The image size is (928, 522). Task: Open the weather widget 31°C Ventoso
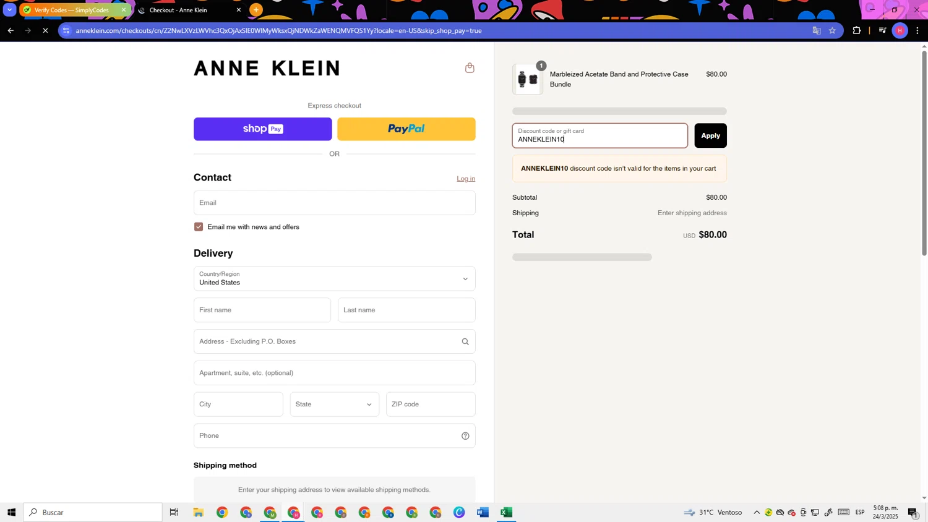713,512
